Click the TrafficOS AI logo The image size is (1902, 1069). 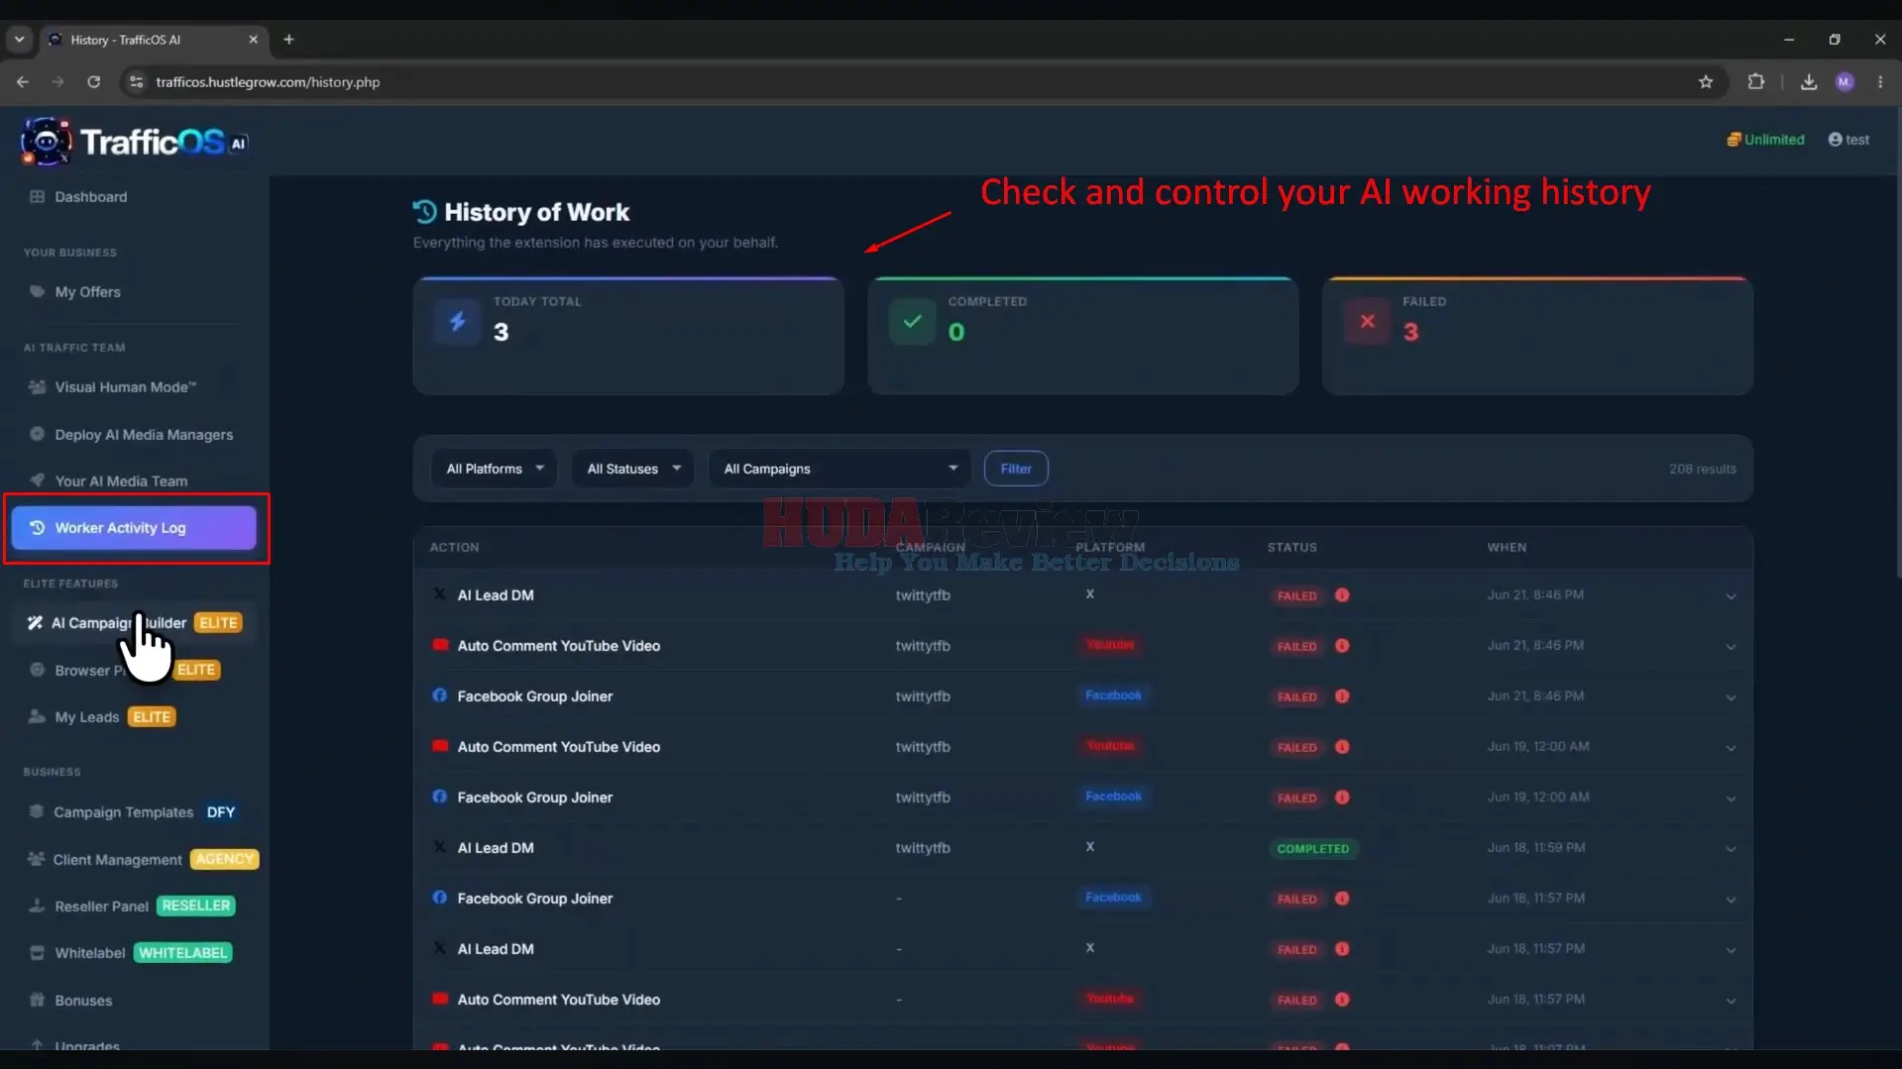[x=134, y=142]
